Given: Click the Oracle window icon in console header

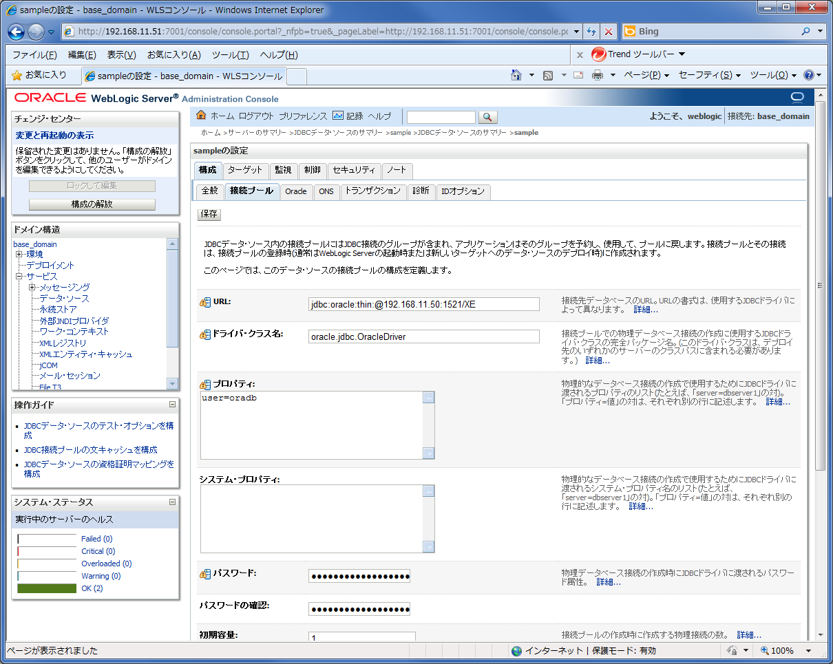Looking at the screenshot, I should point(797,97).
